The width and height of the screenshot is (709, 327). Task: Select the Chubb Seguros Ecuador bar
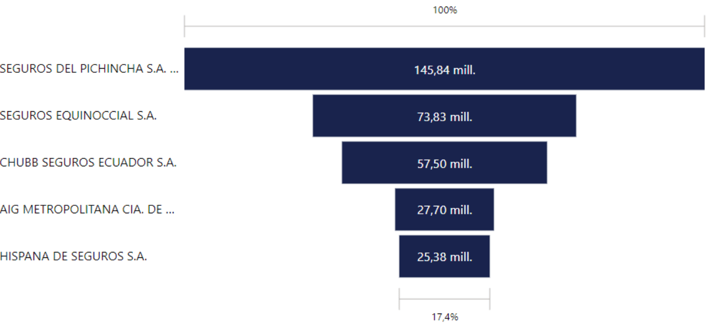(444, 163)
